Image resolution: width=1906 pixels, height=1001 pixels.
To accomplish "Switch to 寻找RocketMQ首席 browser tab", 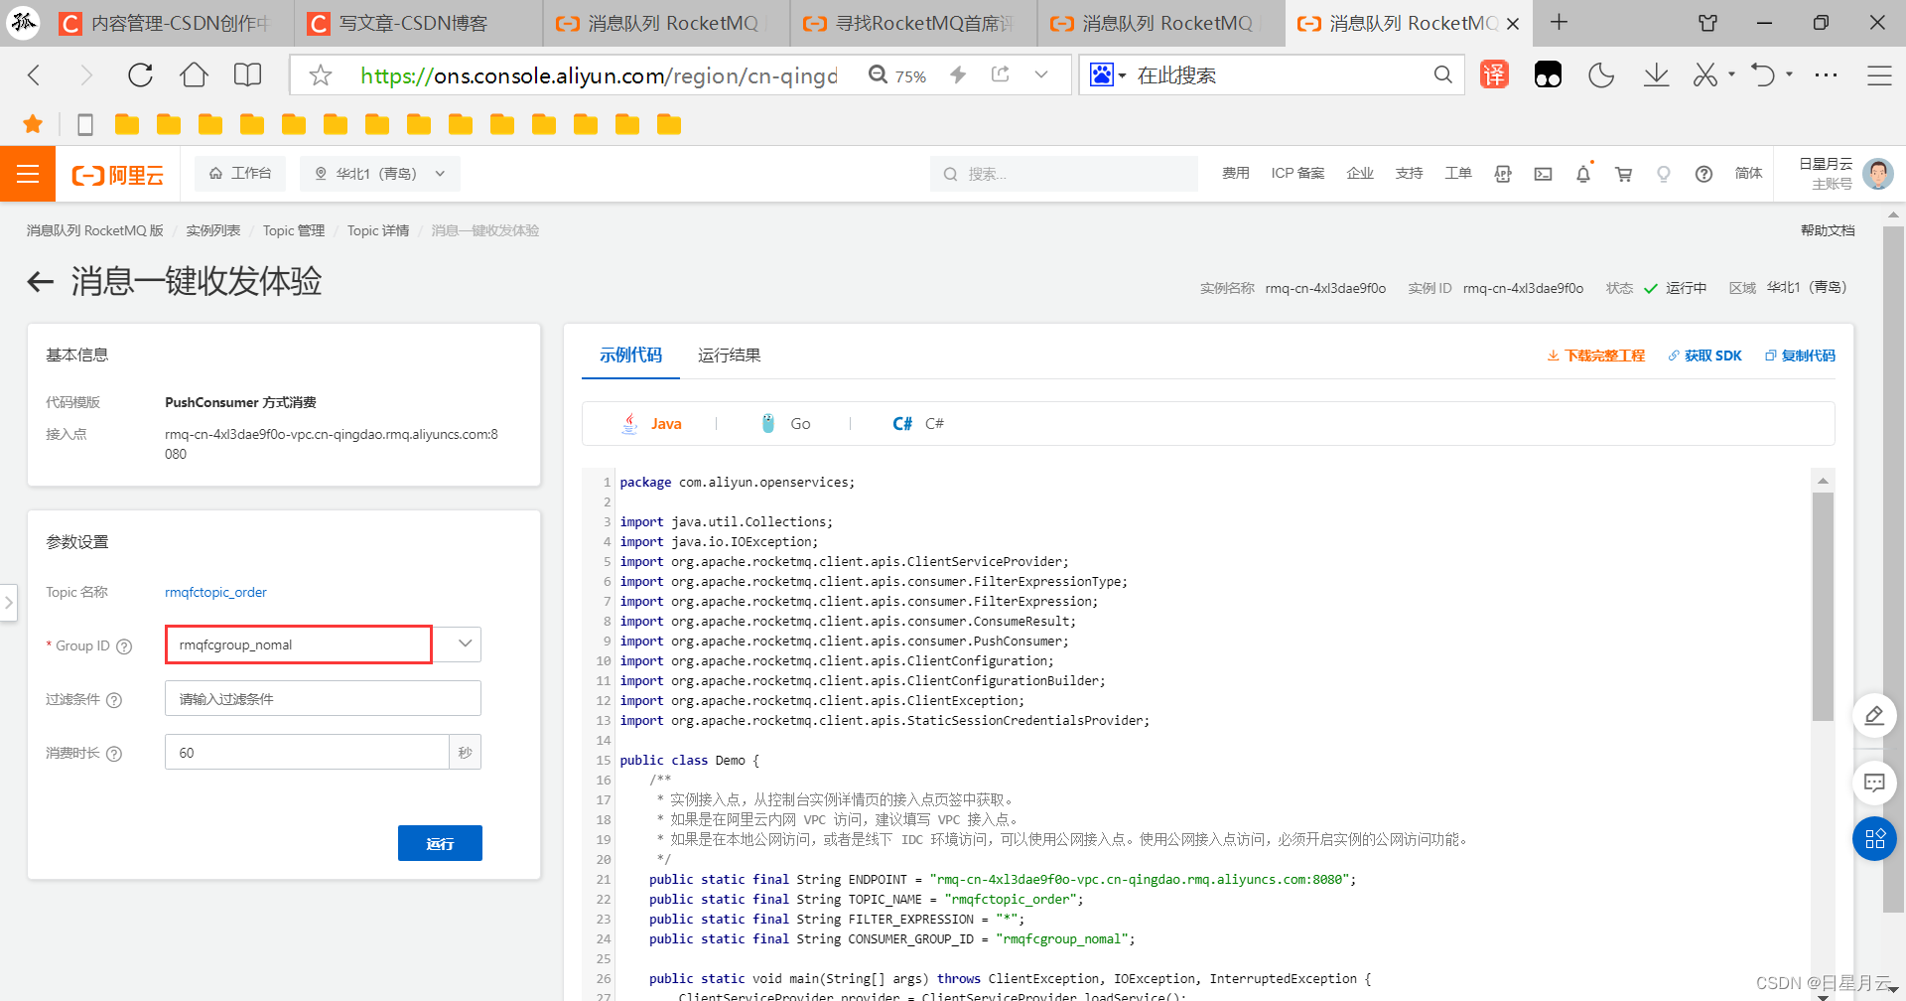I will point(913,23).
